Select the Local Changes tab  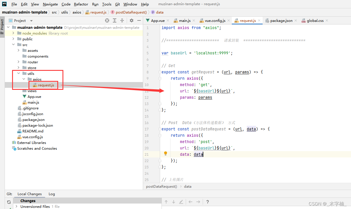[x=30, y=194]
